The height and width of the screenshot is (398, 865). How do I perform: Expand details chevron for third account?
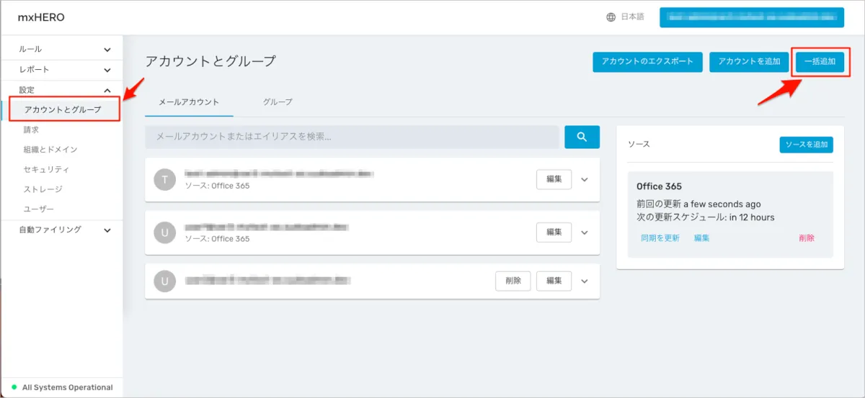click(x=585, y=281)
